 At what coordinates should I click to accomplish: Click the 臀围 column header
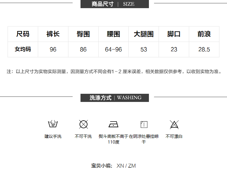[83, 34]
